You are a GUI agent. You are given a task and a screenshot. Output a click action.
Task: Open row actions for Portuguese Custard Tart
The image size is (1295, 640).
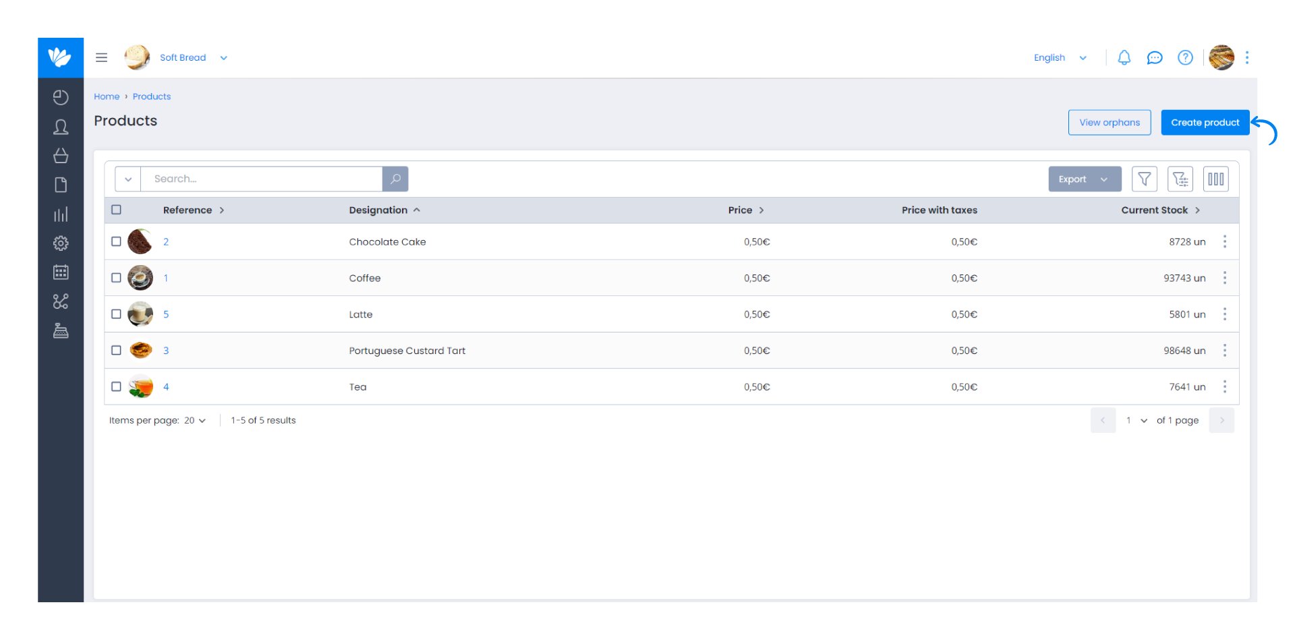coord(1225,351)
